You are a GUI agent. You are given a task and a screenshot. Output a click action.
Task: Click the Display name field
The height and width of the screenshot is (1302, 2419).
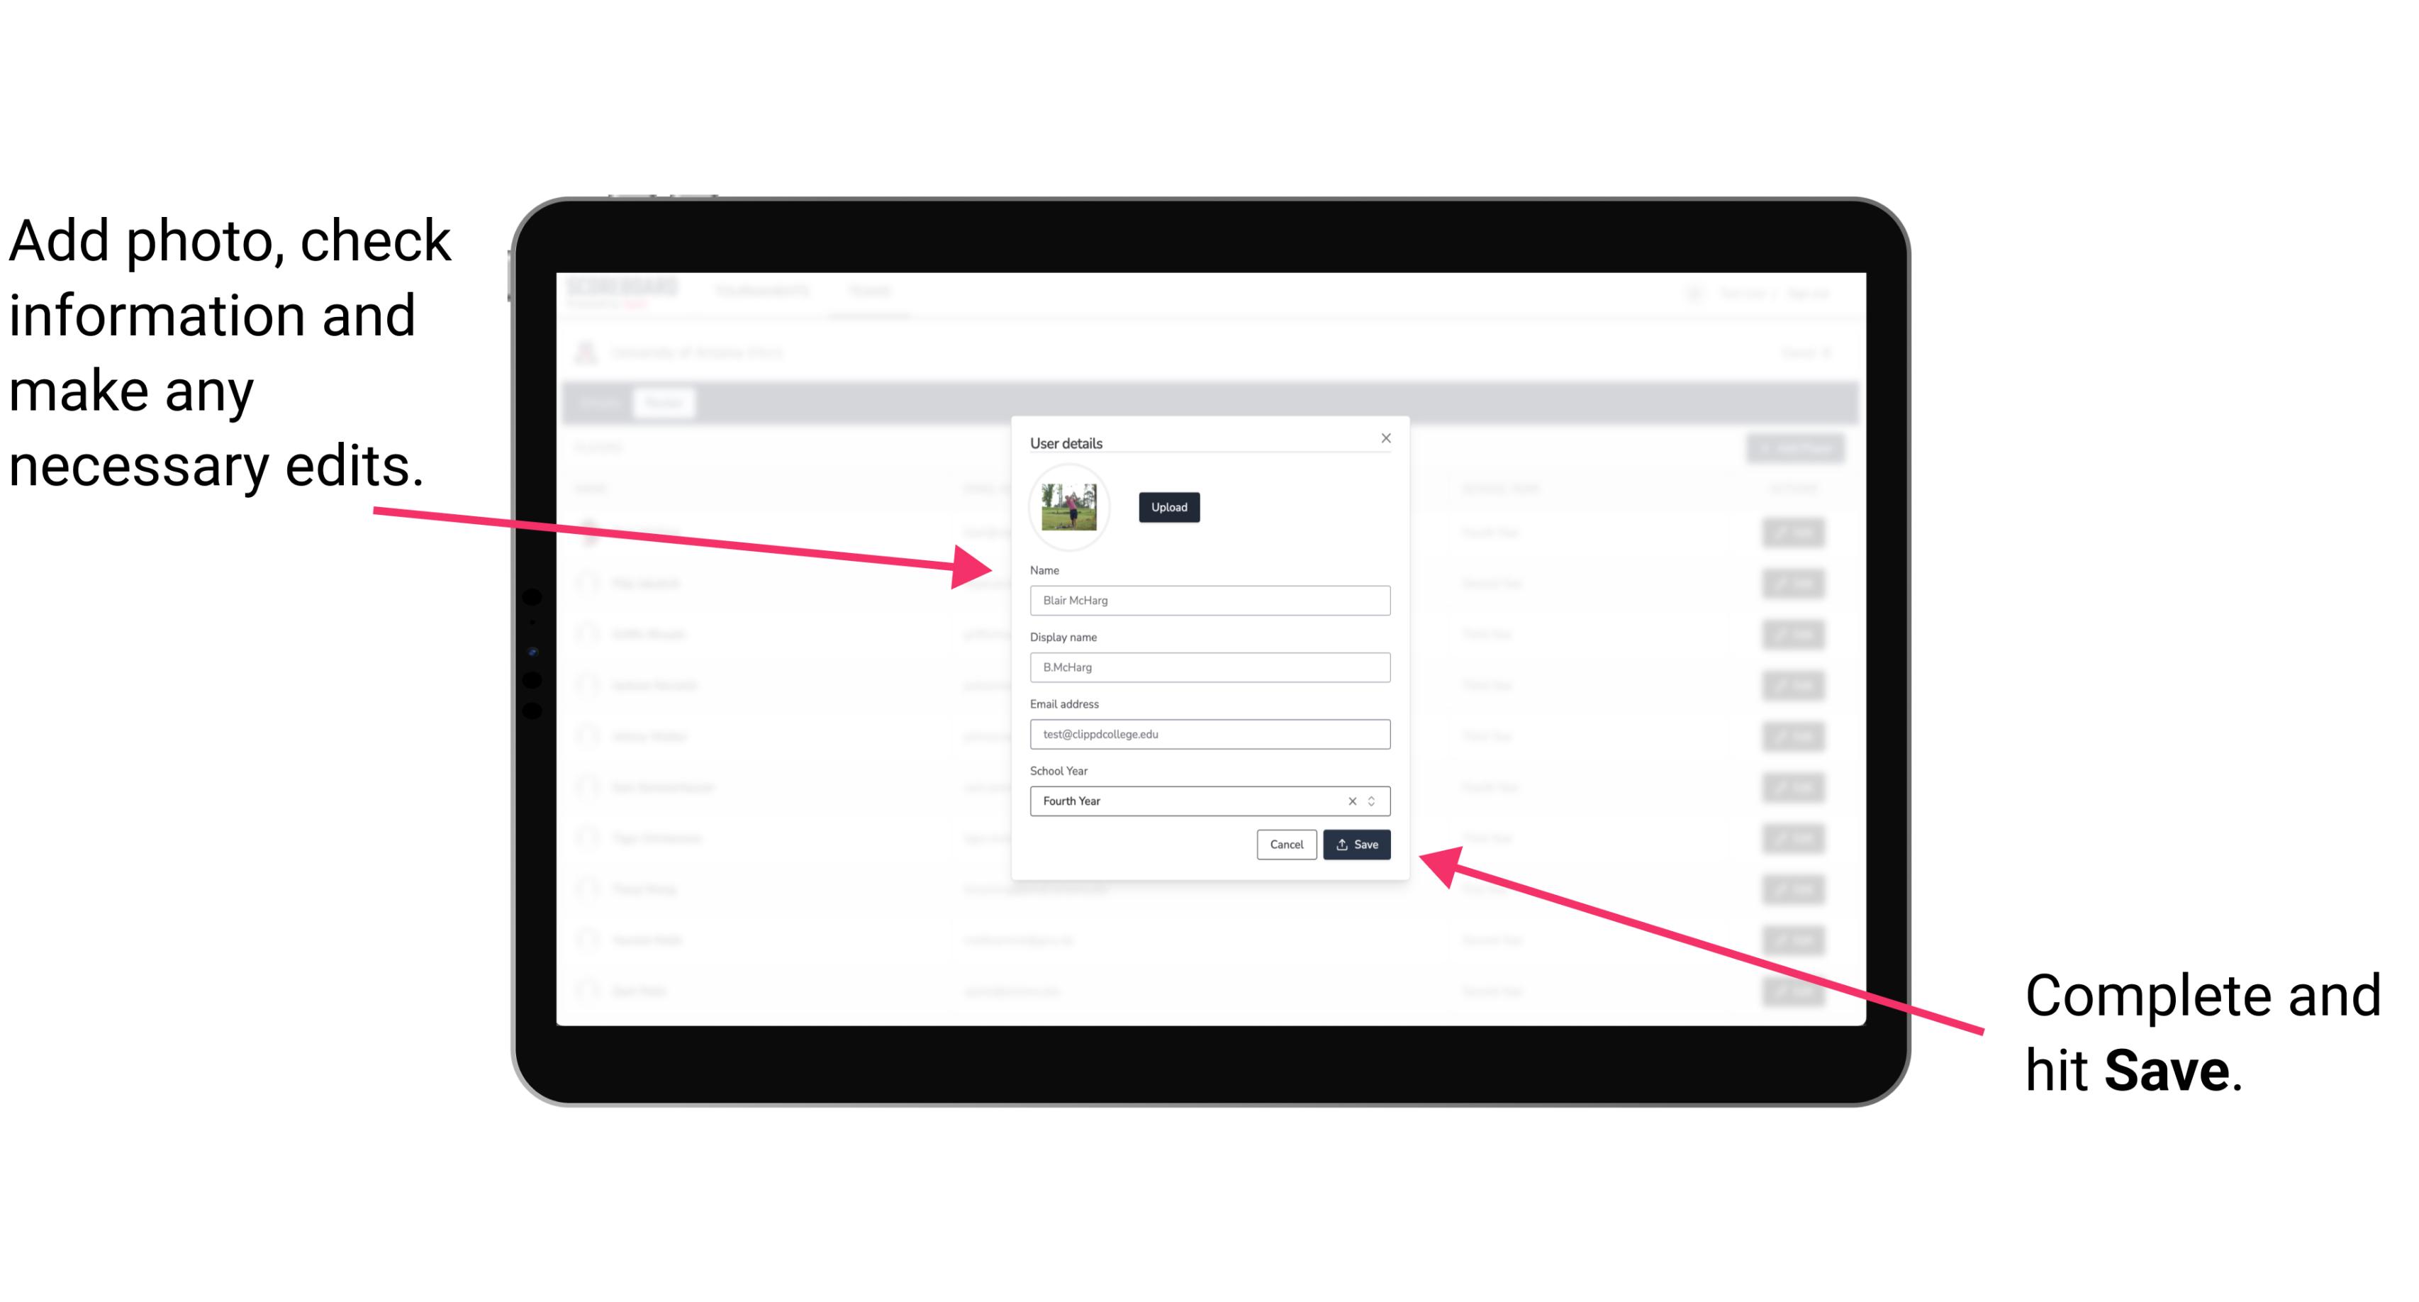click(1209, 667)
